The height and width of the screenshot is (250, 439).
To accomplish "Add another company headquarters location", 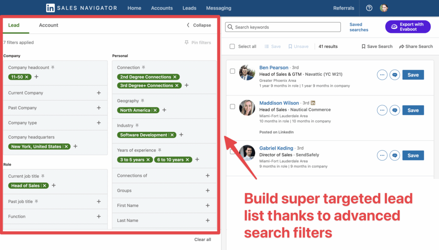I will point(75,146).
